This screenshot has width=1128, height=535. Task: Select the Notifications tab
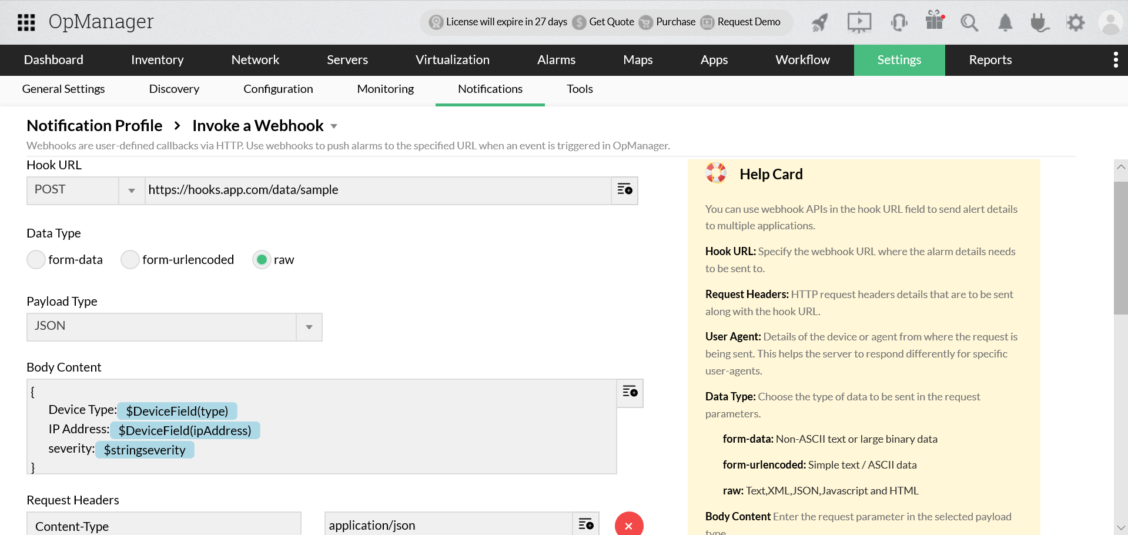click(x=490, y=89)
